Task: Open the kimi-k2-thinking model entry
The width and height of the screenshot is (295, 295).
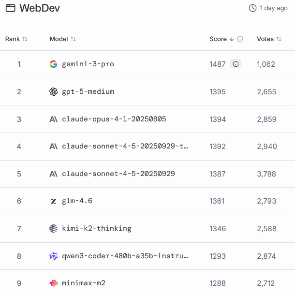Action: click(97, 229)
